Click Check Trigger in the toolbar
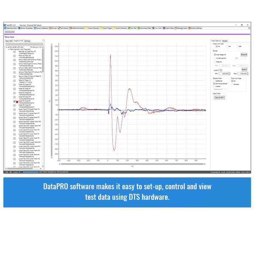This screenshot has width=254, height=254. pyautogui.click(x=106, y=28)
